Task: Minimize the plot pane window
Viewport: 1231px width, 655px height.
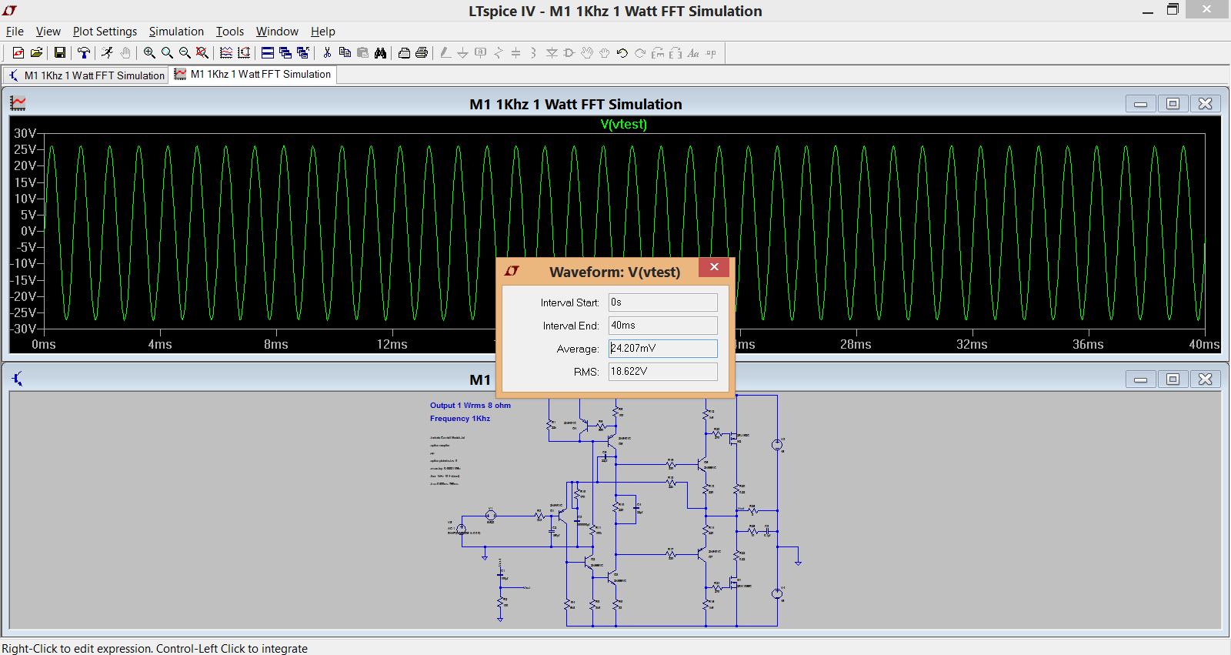Action: [x=1140, y=104]
